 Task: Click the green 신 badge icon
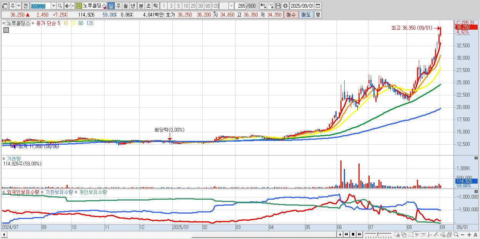[79, 6]
